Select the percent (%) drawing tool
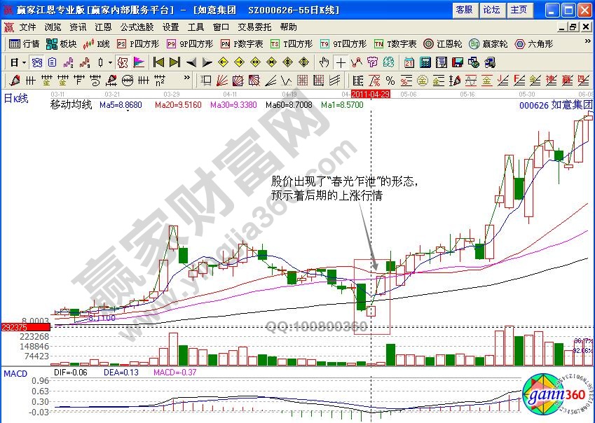The width and height of the screenshot is (595, 423). tap(390, 80)
